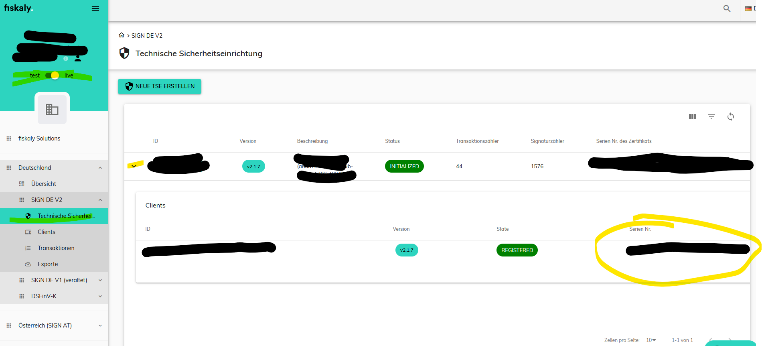
Task: Click SIGN DE V2 breadcrumb link
Action: pyautogui.click(x=147, y=36)
